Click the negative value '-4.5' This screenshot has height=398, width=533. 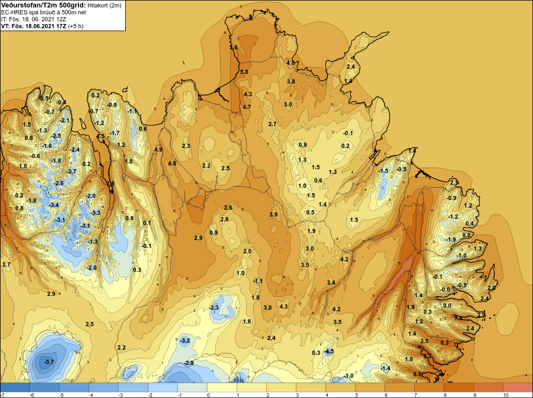pyautogui.click(x=329, y=351)
